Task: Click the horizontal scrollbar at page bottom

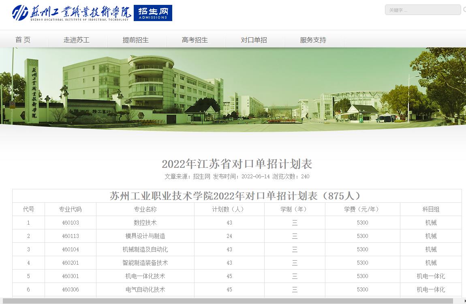Action: pos(228,301)
